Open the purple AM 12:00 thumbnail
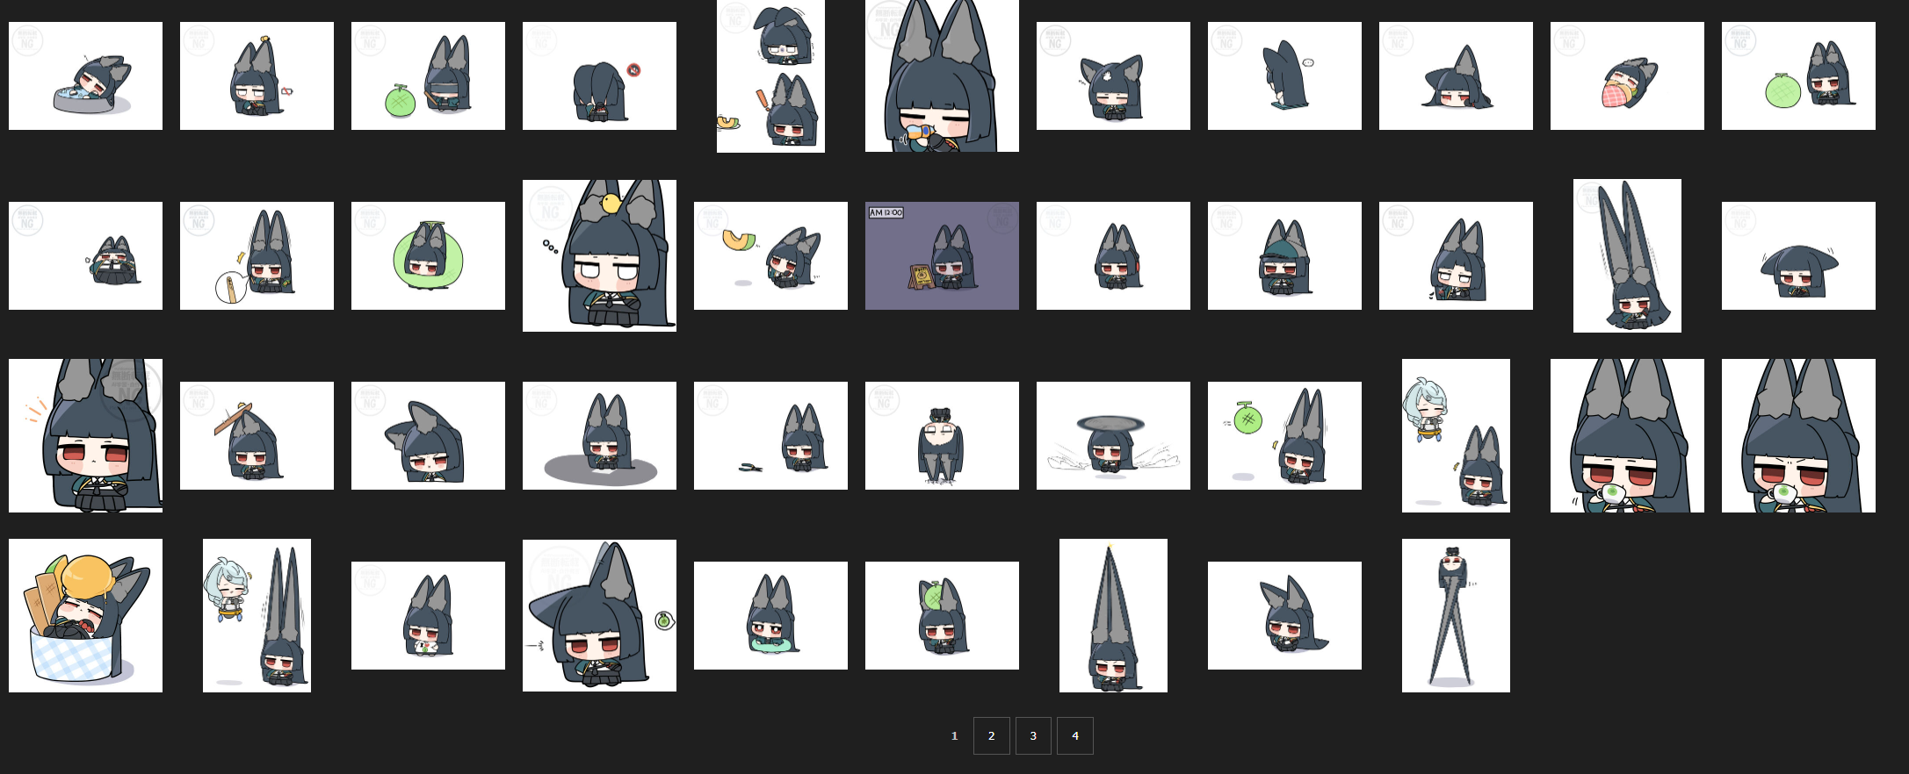Viewport: 1909px width, 774px height. 942,255
